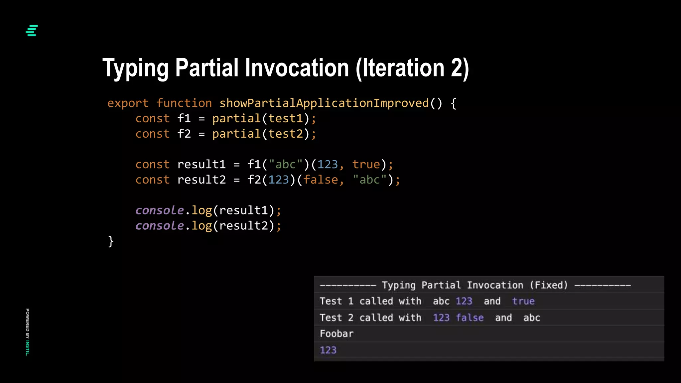
Task: Click the green Instil logo icon
Action: pyautogui.click(x=32, y=31)
